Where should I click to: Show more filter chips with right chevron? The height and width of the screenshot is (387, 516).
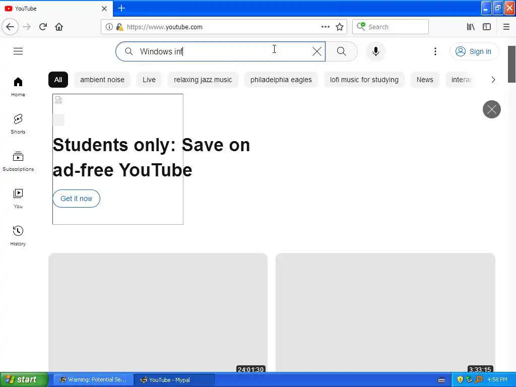click(x=493, y=80)
